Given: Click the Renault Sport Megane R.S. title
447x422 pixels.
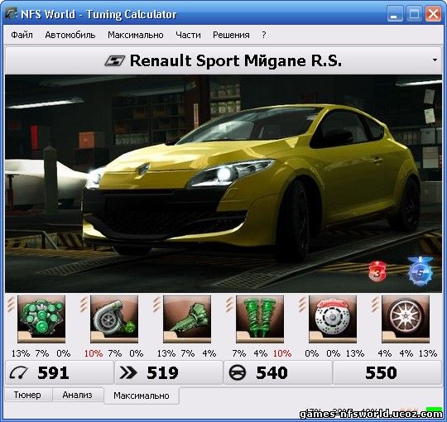Looking at the screenshot, I should (x=236, y=60).
